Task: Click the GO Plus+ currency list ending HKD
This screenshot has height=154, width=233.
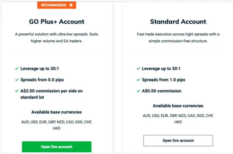Action: click(x=57, y=125)
